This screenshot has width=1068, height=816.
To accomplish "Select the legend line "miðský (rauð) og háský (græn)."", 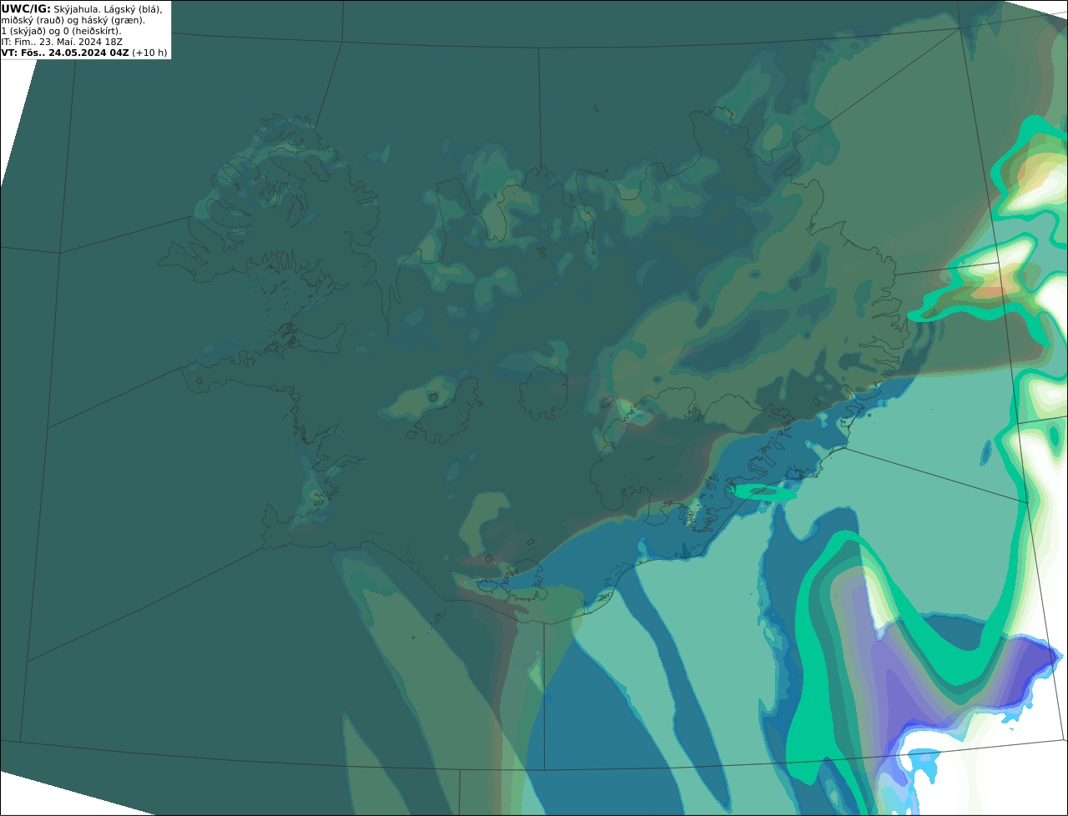I will click(73, 20).
